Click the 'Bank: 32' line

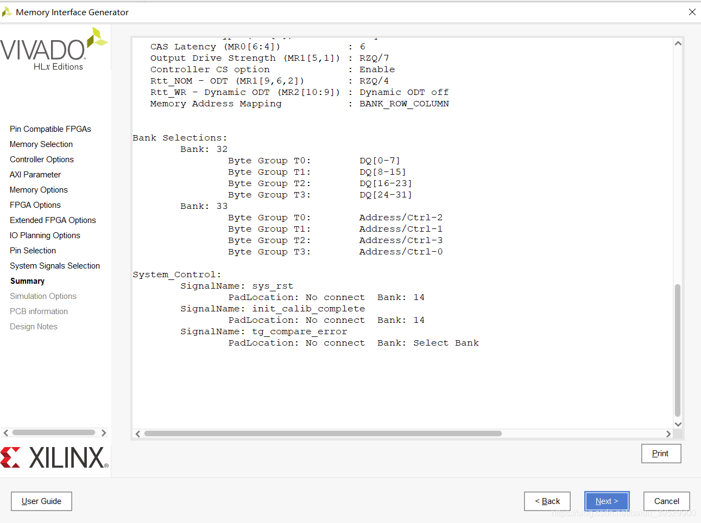(204, 149)
